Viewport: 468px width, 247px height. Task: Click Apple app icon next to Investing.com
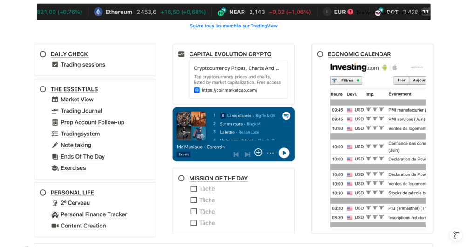tap(394, 67)
